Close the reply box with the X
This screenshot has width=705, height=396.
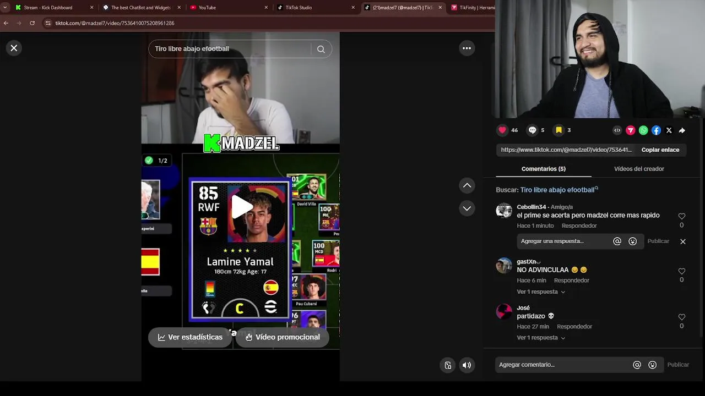(x=683, y=241)
